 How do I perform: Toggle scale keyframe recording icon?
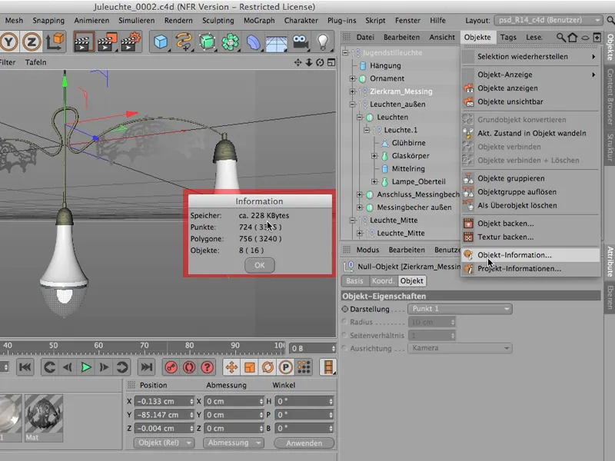(x=249, y=367)
